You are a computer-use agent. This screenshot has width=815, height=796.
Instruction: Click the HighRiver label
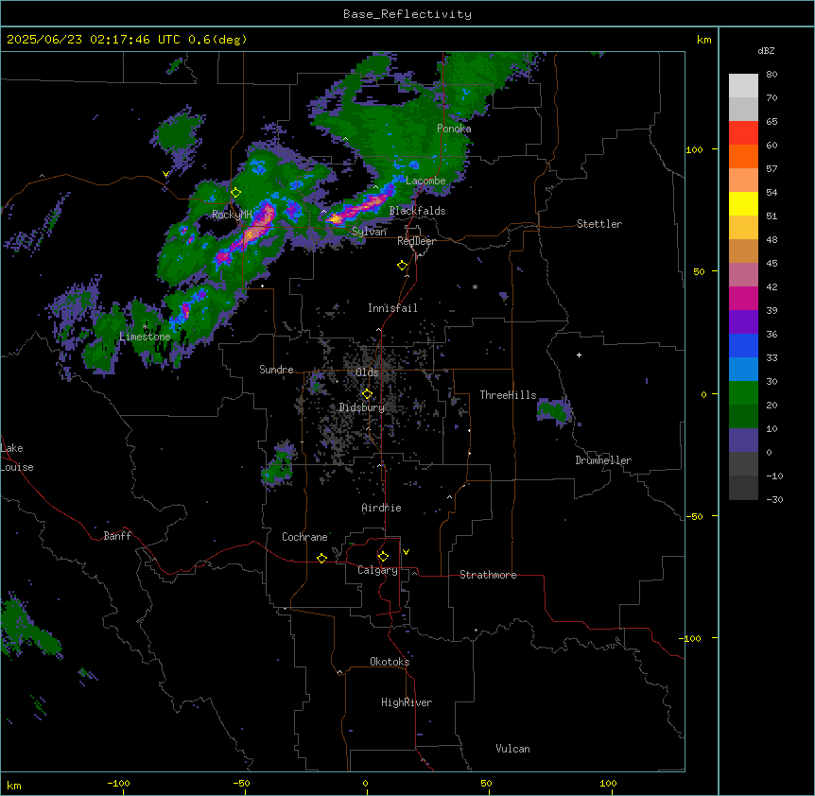pyautogui.click(x=407, y=702)
